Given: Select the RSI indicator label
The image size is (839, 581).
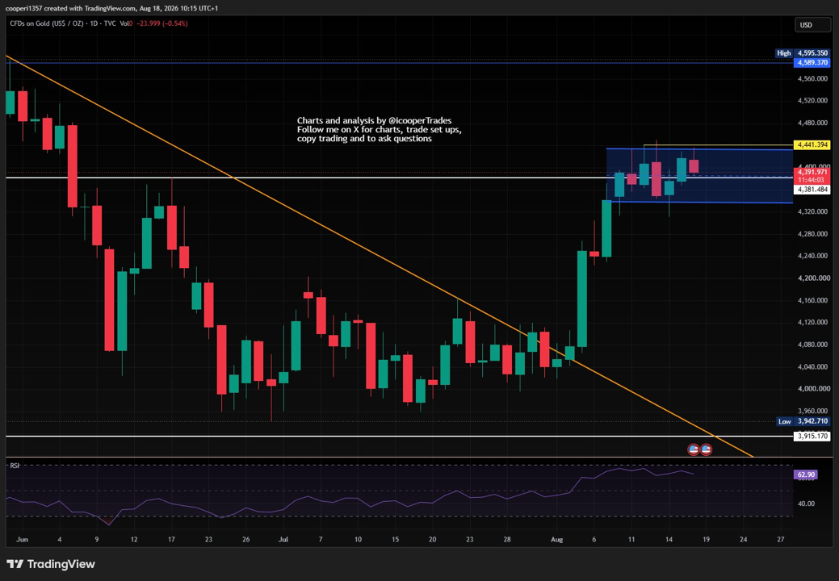Looking at the screenshot, I should point(15,466).
